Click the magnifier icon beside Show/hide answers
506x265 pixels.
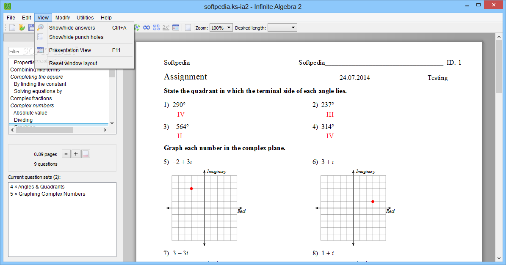pyautogui.click(x=40, y=28)
